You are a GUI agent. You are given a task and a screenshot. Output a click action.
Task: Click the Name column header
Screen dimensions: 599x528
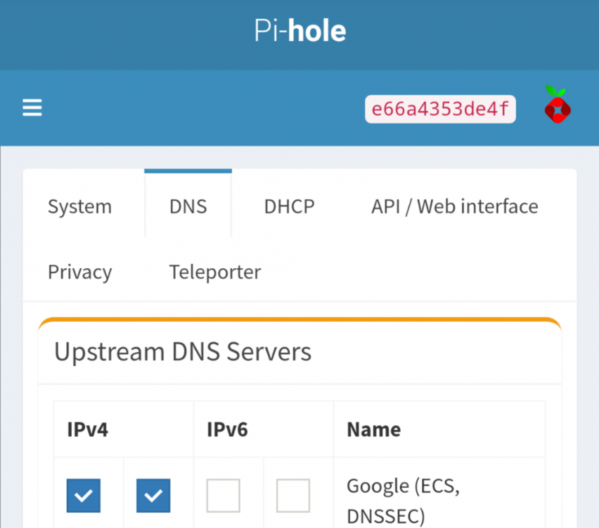[439, 429]
